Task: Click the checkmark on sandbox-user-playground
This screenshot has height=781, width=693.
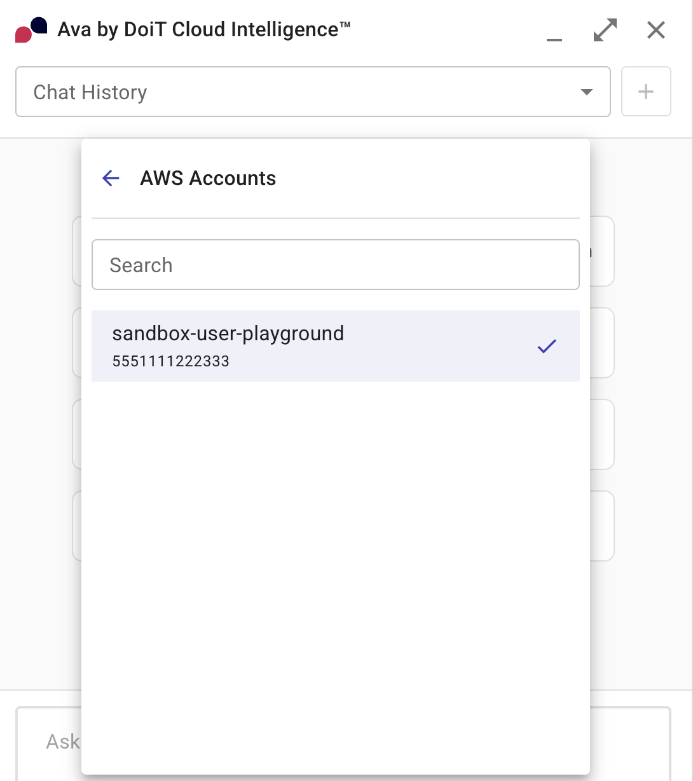Action: tap(547, 346)
